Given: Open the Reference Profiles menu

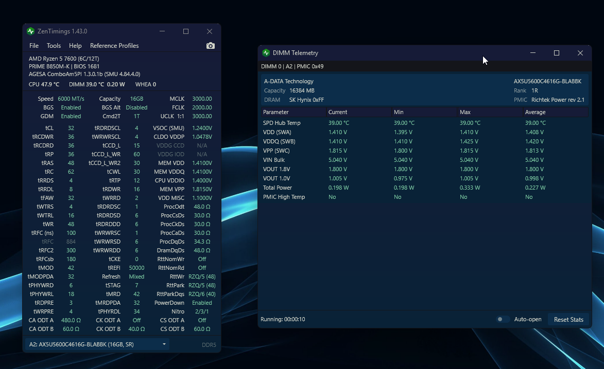Looking at the screenshot, I should point(114,46).
